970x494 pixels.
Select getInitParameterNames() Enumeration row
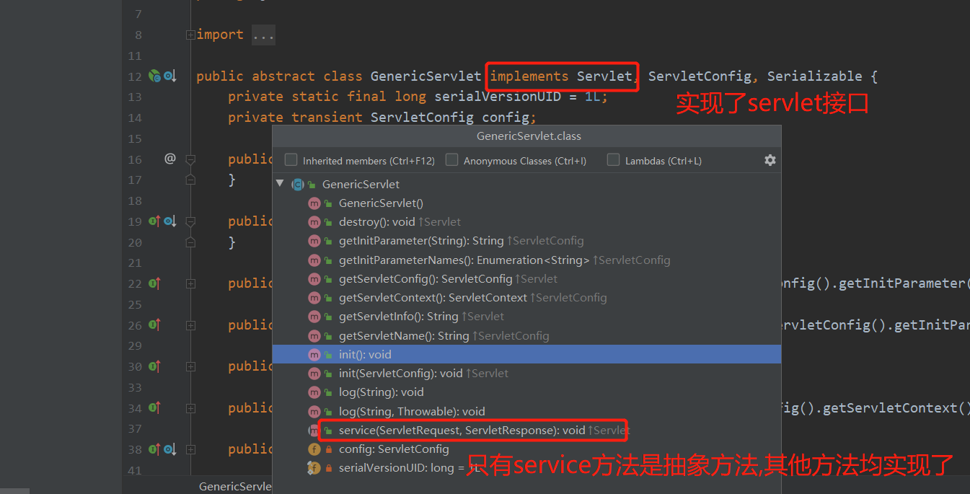pyautogui.click(x=526, y=260)
